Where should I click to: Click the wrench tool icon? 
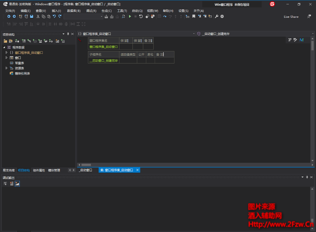click(x=216, y=16)
